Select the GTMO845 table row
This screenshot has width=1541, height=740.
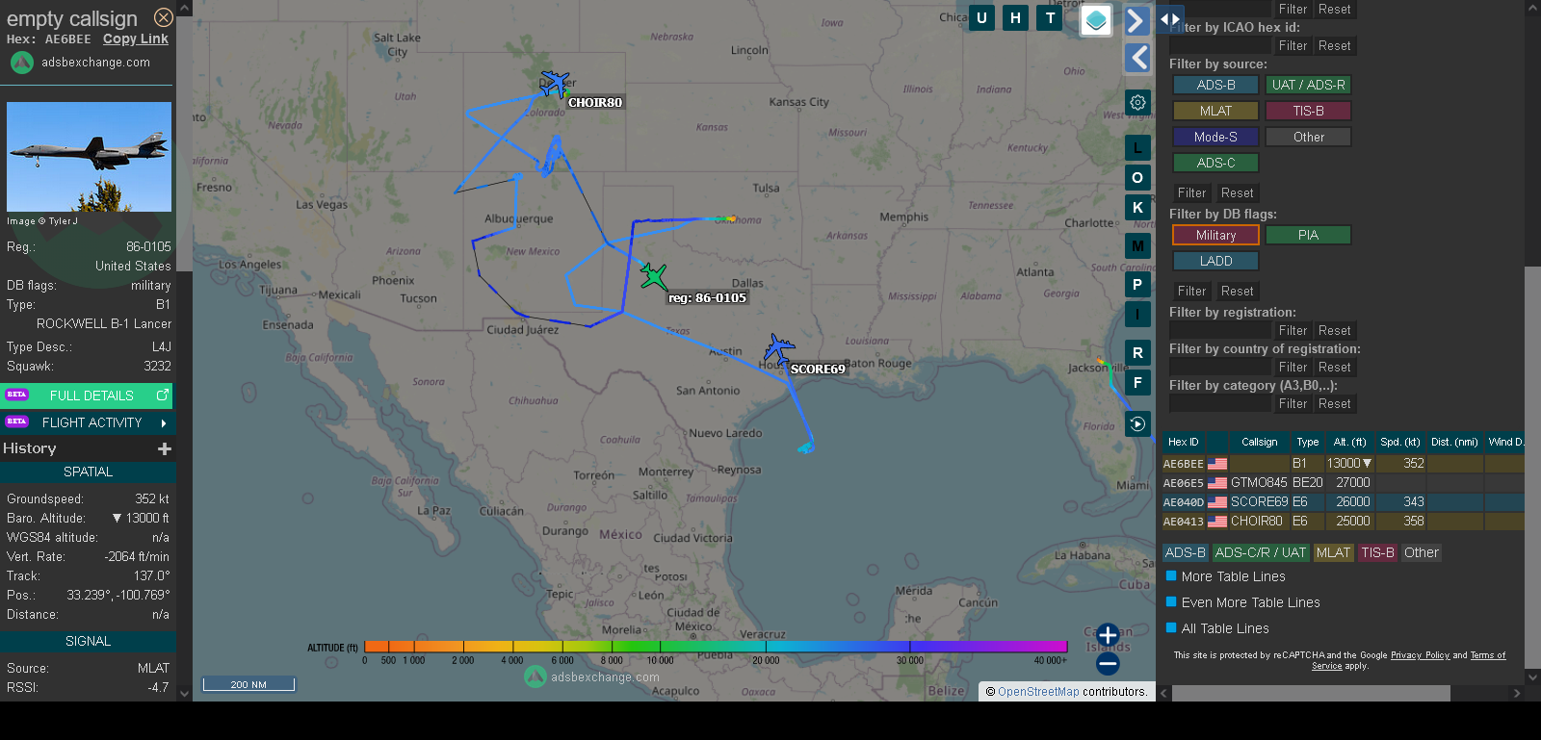point(1343,482)
